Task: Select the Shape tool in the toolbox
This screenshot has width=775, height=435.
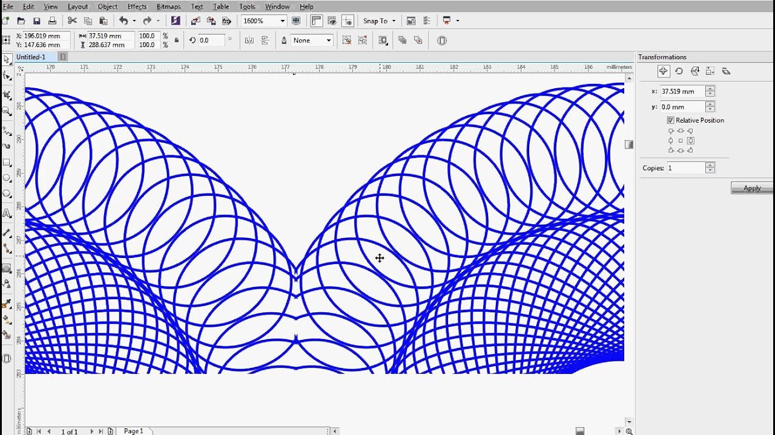Action: [7, 76]
